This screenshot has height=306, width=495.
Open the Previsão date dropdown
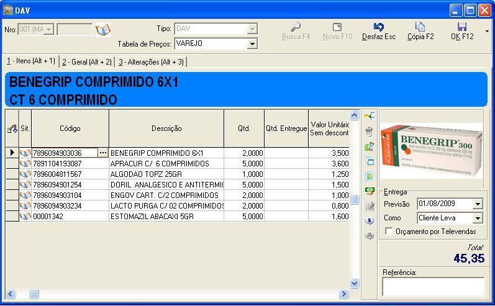point(478,204)
